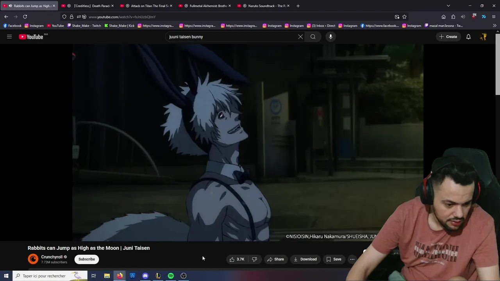Open the Facebook bookmark
The image size is (500, 281).
point(12,26)
